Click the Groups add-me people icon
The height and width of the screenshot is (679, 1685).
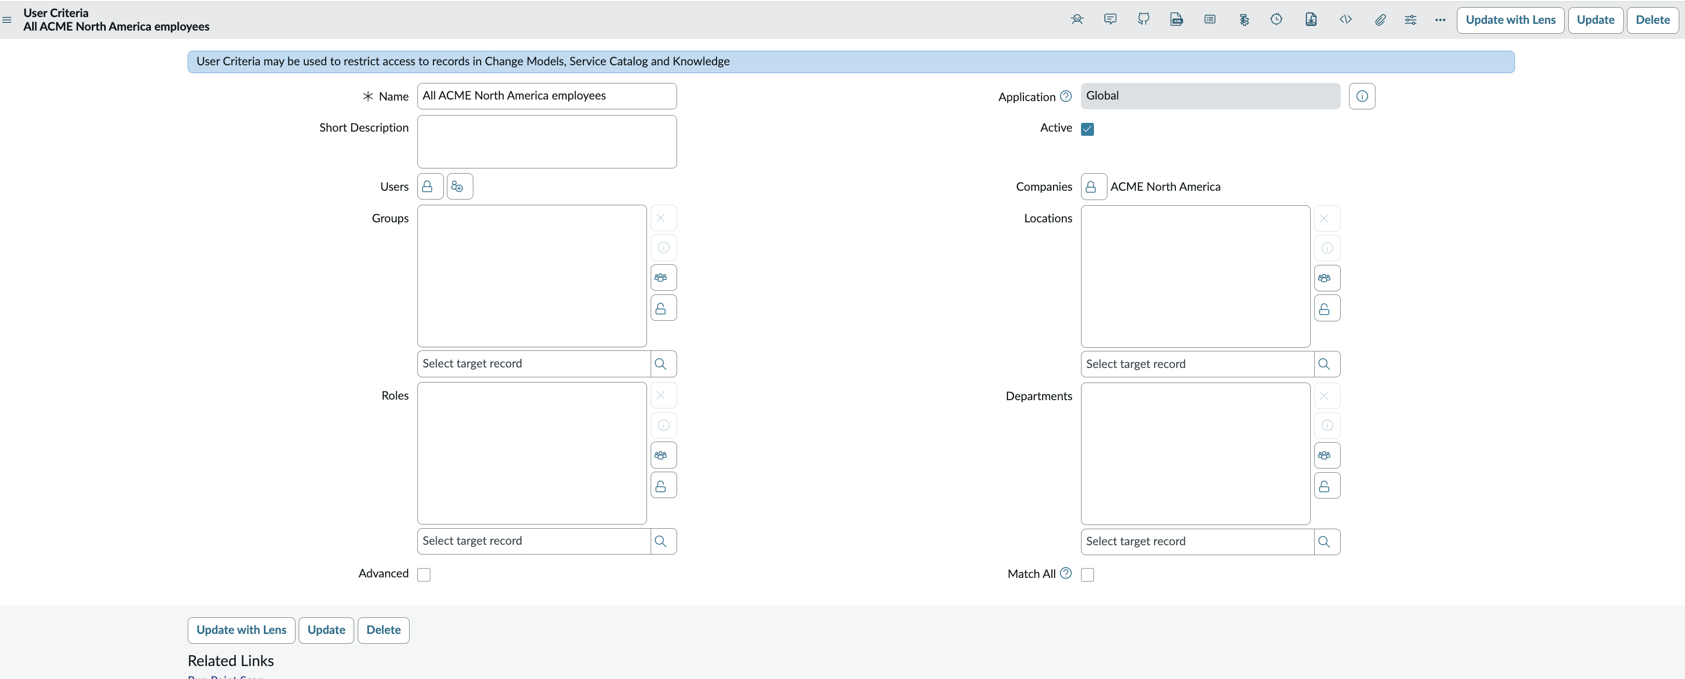pos(663,277)
